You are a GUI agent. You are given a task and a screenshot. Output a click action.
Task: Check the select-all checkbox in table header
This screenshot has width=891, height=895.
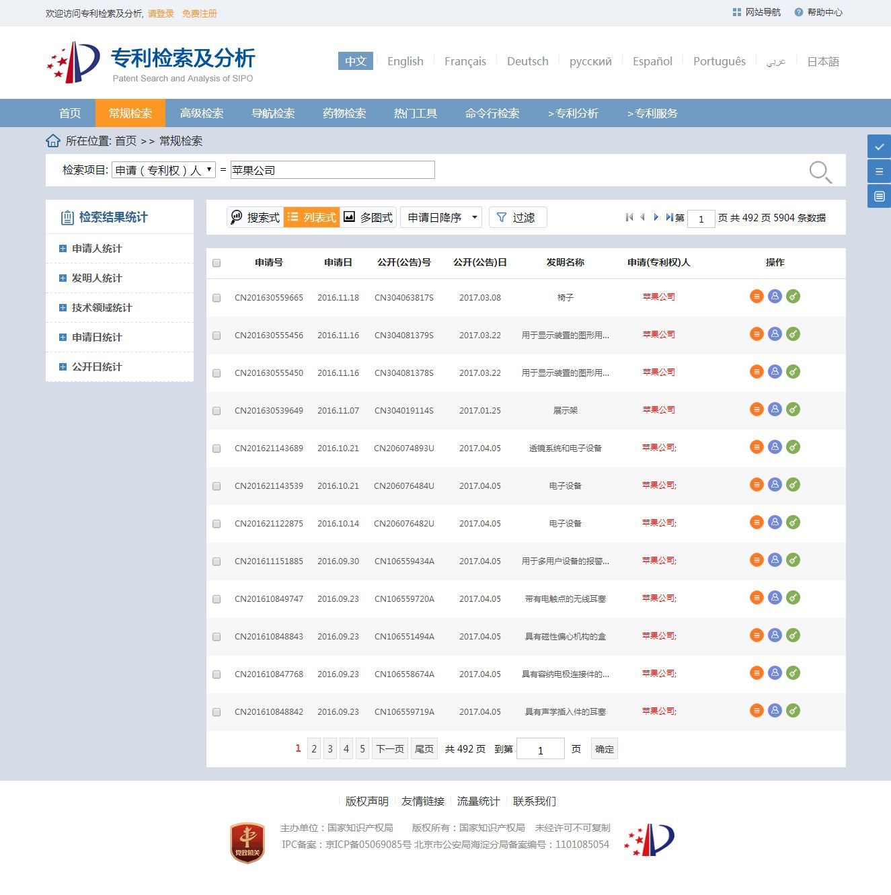tap(216, 263)
